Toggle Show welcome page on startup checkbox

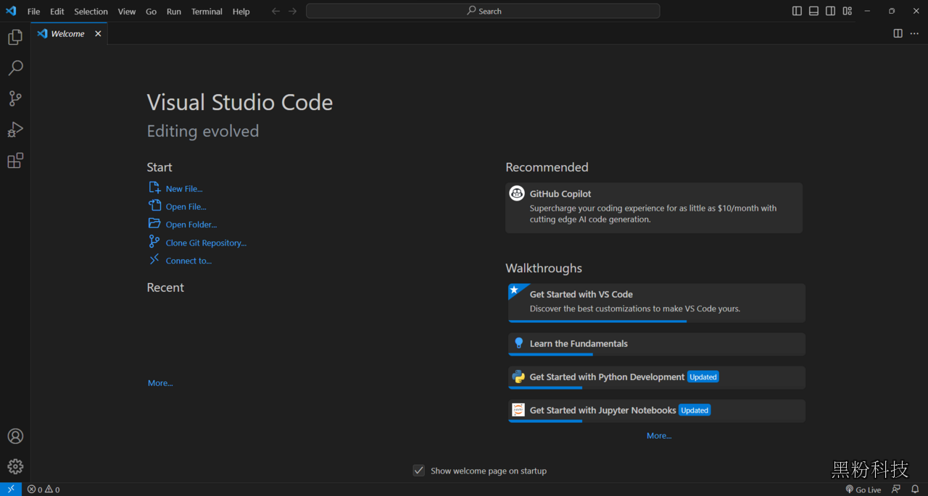(x=419, y=471)
